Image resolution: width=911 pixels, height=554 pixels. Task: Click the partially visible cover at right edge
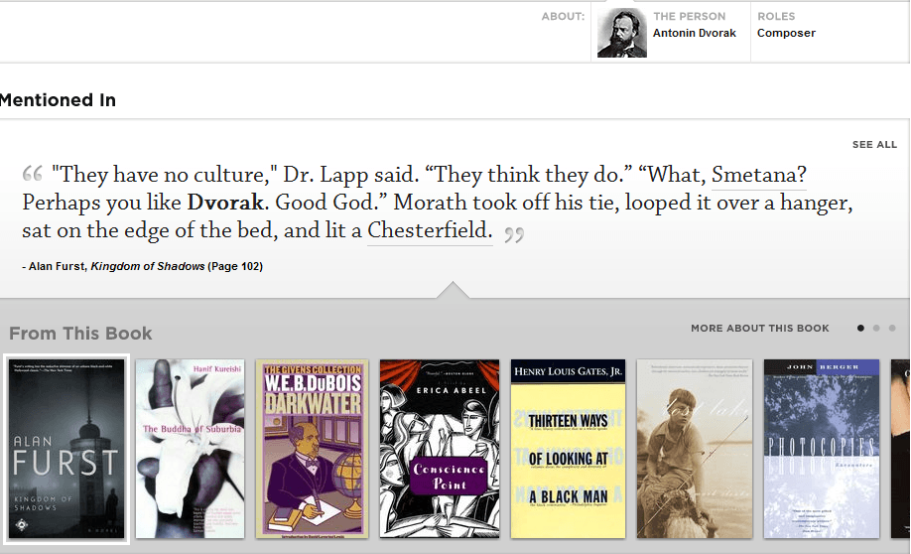tap(901, 449)
